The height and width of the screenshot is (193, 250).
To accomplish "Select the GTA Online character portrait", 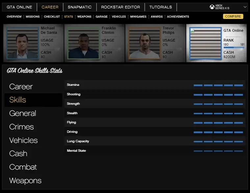I will 205,43.
